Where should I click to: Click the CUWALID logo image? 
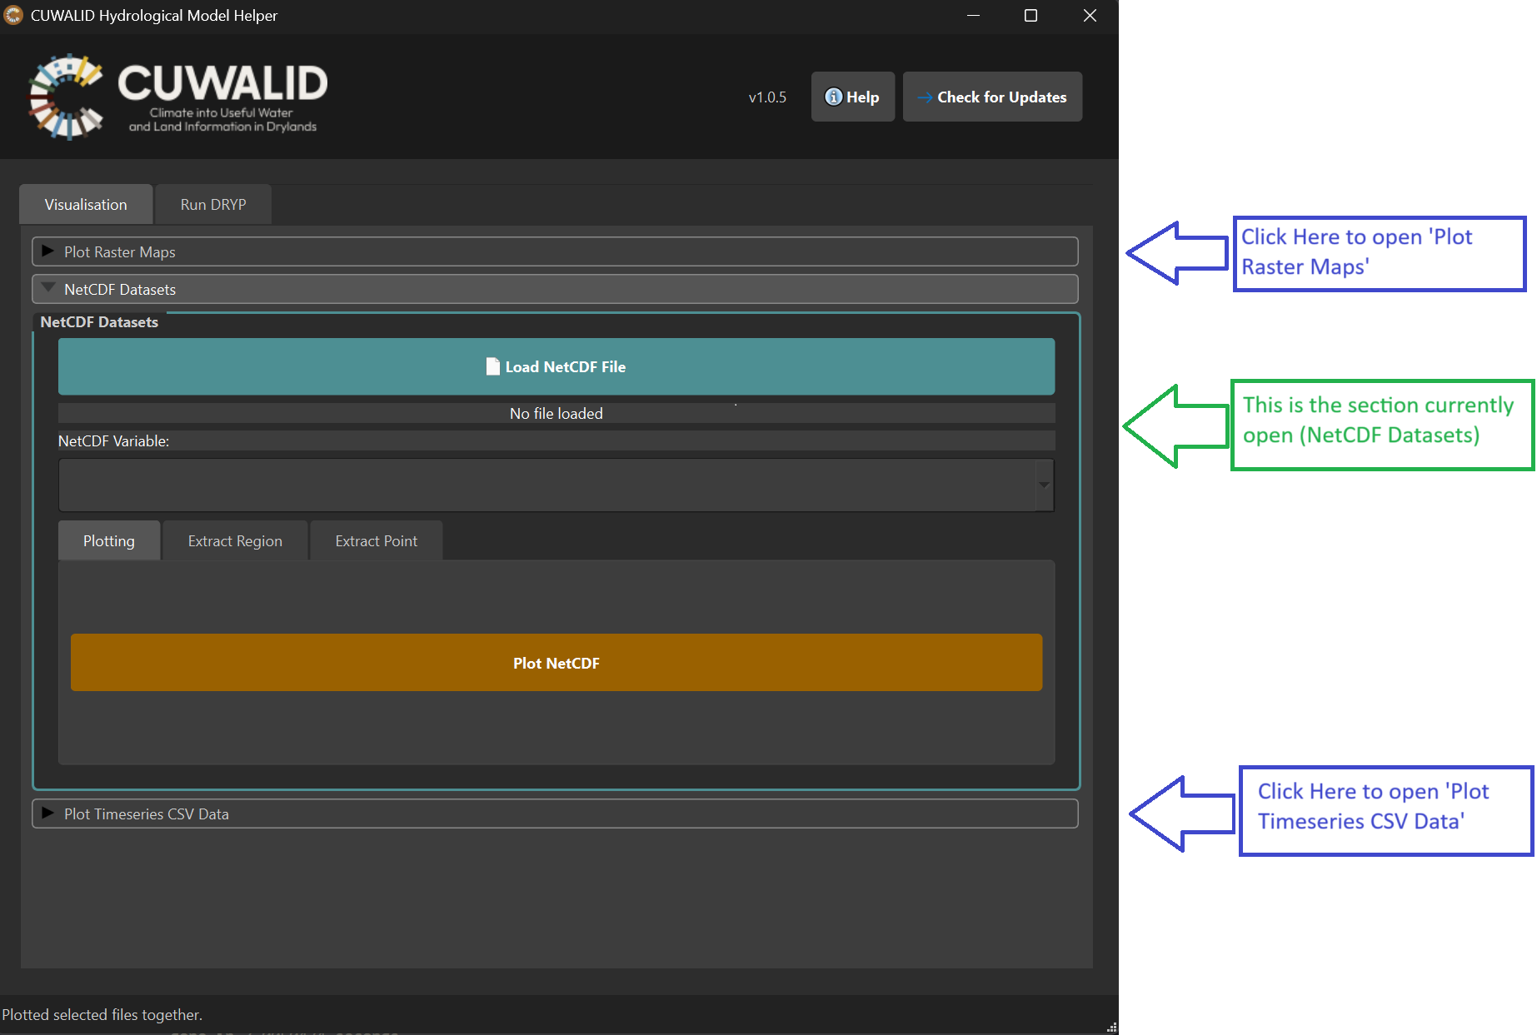pos(178,97)
